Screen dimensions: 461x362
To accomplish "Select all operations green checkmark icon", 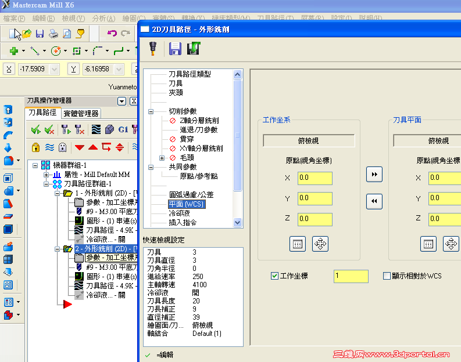I will (x=36, y=129).
